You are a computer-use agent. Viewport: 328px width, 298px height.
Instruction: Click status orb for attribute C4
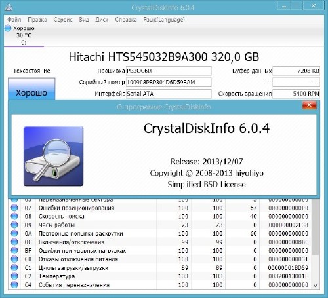click(x=14, y=284)
